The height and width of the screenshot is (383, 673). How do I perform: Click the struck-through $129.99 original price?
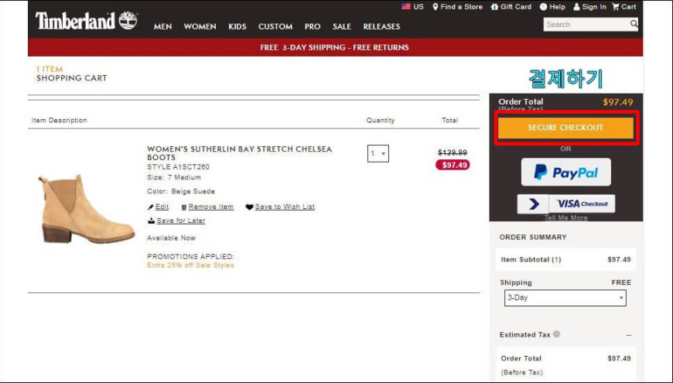pos(453,152)
